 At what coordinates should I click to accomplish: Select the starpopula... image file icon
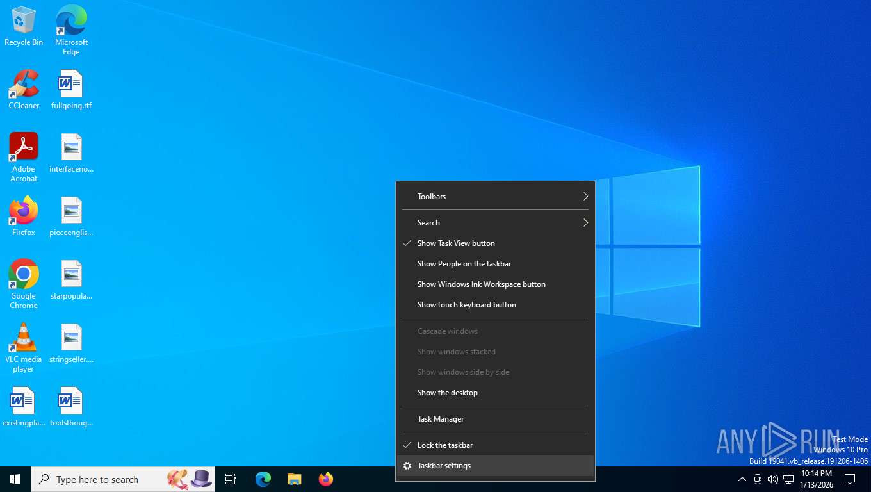pyautogui.click(x=71, y=280)
